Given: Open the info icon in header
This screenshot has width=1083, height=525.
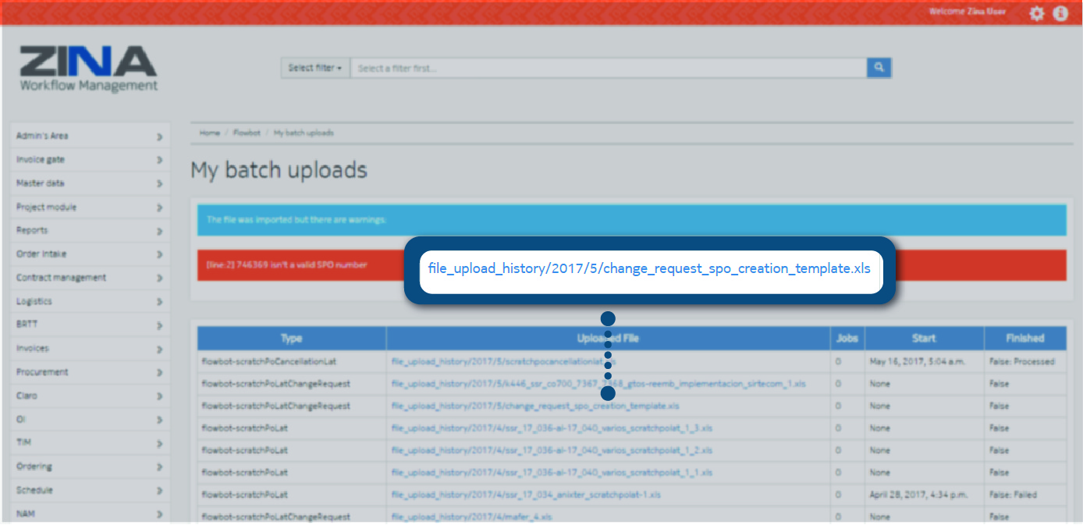Looking at the screenshot, I should [x=1060, y=13].
